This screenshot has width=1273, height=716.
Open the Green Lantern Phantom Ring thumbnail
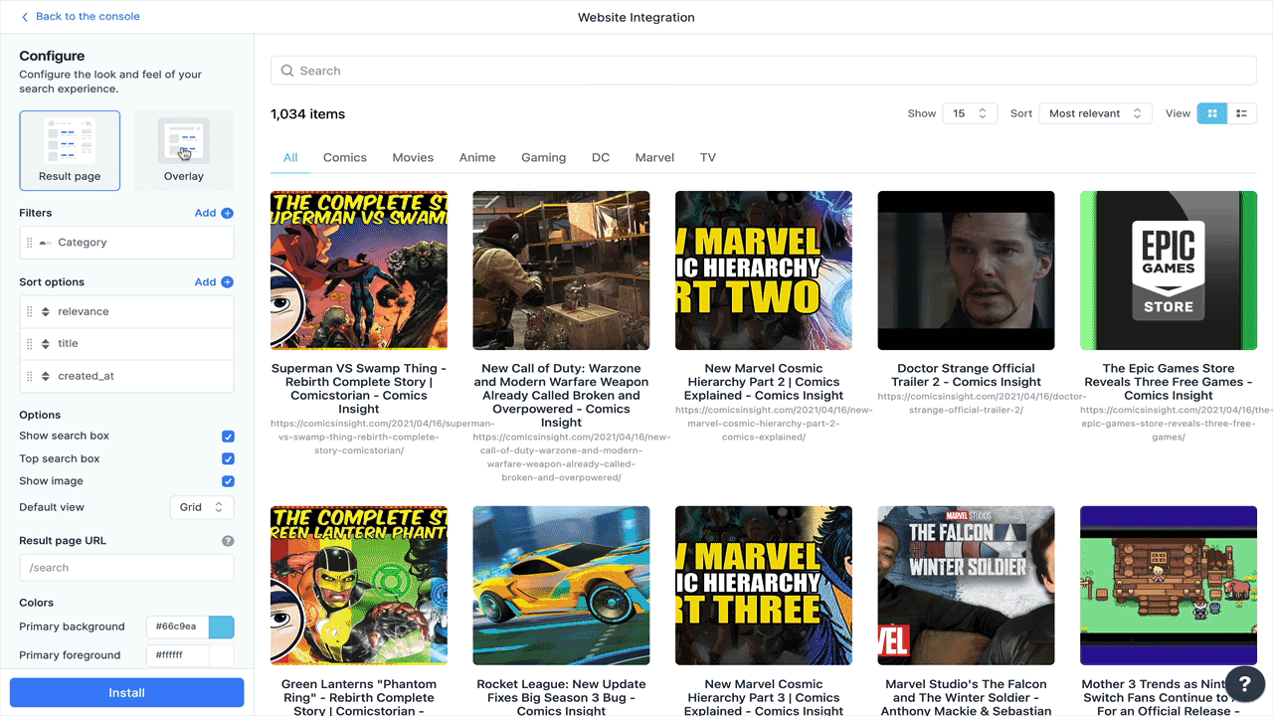(359, 586)
